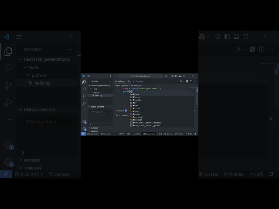Open Source Control in the dimmed enlarged backdrop
Image resolution: width=279 pixels, height=209 pixels.
8,85
